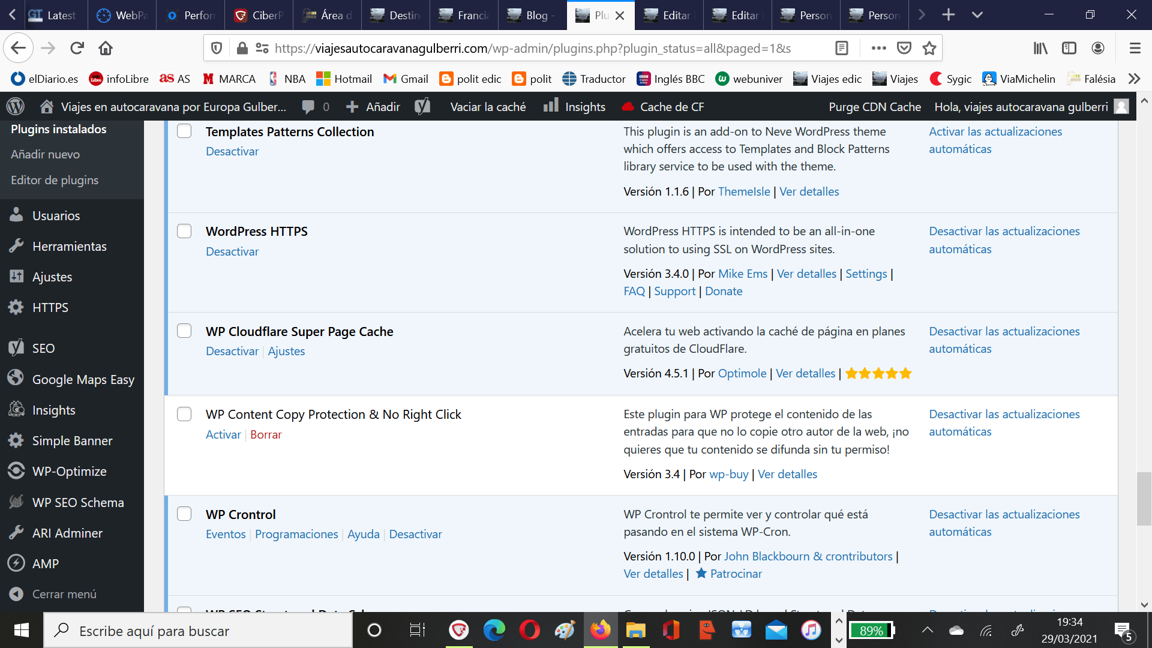Show hidden system tray icons chevron
Image resolution: width=1152 pixels, height=648 pixels.
(927, 630)
